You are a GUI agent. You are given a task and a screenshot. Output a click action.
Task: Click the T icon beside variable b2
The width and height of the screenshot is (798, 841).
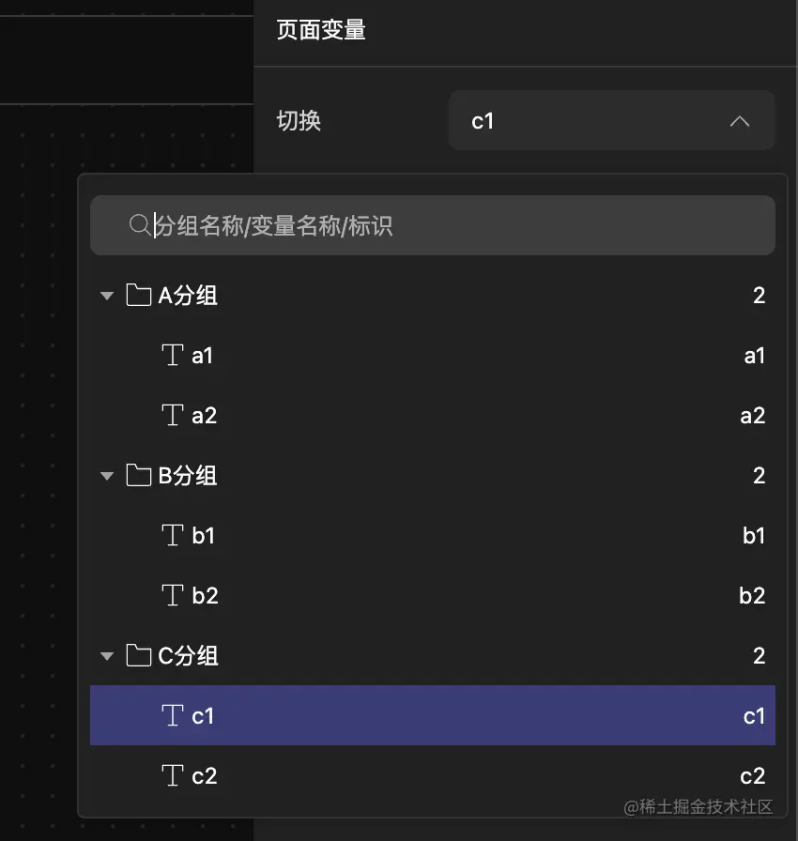tap(171, 595)
